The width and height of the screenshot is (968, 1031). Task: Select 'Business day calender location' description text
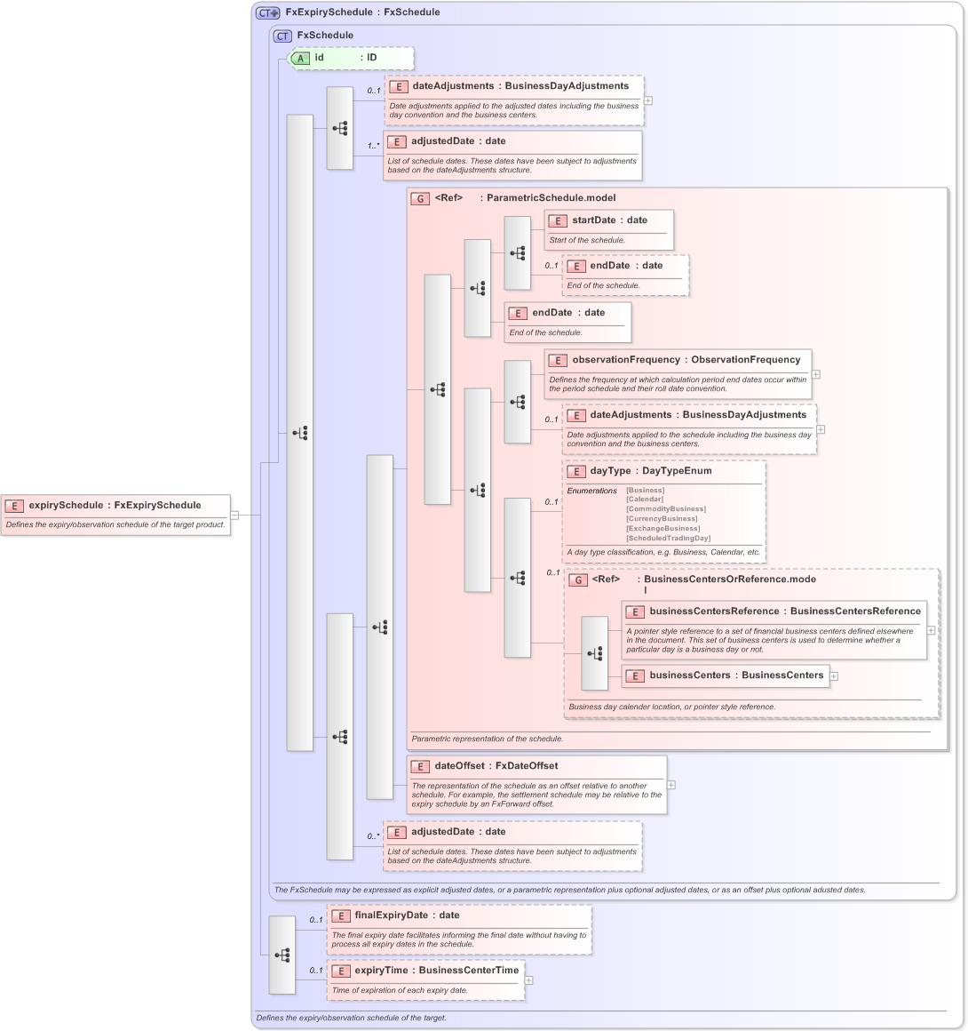click(671, 707)
